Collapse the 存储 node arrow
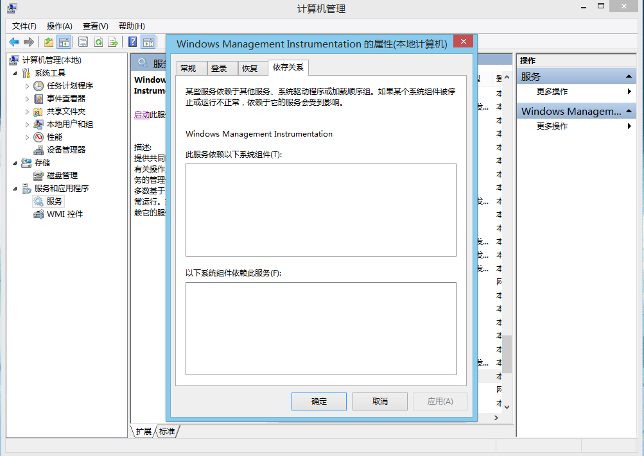 (x=15, y=163)
